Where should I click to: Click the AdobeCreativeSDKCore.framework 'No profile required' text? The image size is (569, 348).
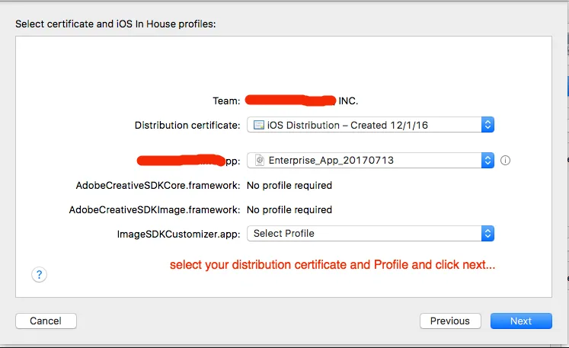(289, 185)
